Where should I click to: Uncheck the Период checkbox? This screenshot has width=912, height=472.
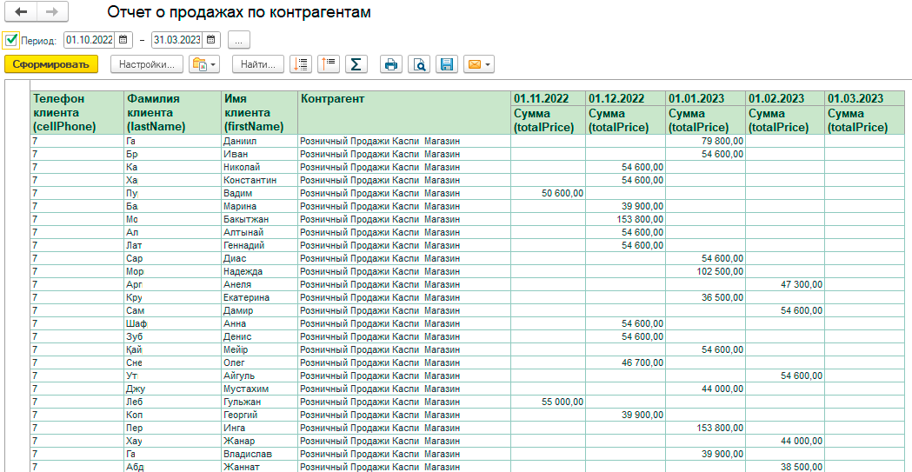[10, 40]
